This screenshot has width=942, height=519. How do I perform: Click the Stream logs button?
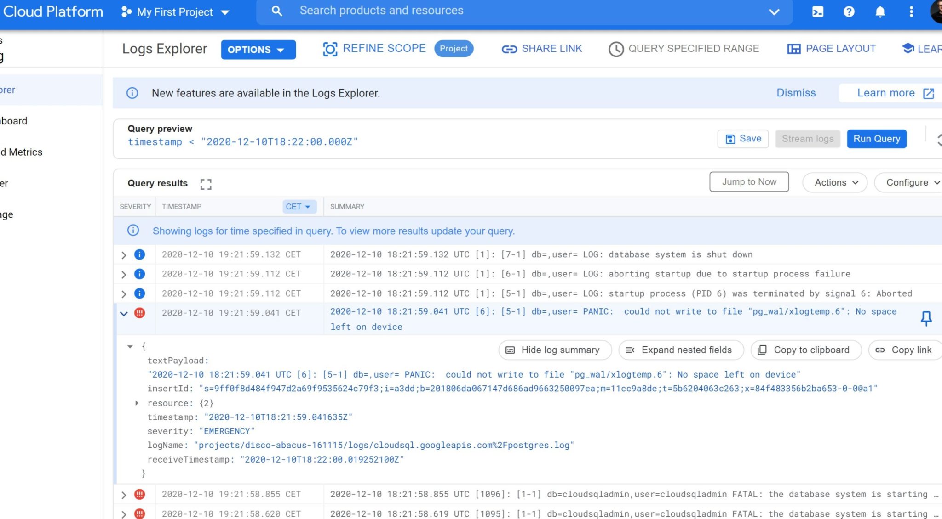(808, 139)
